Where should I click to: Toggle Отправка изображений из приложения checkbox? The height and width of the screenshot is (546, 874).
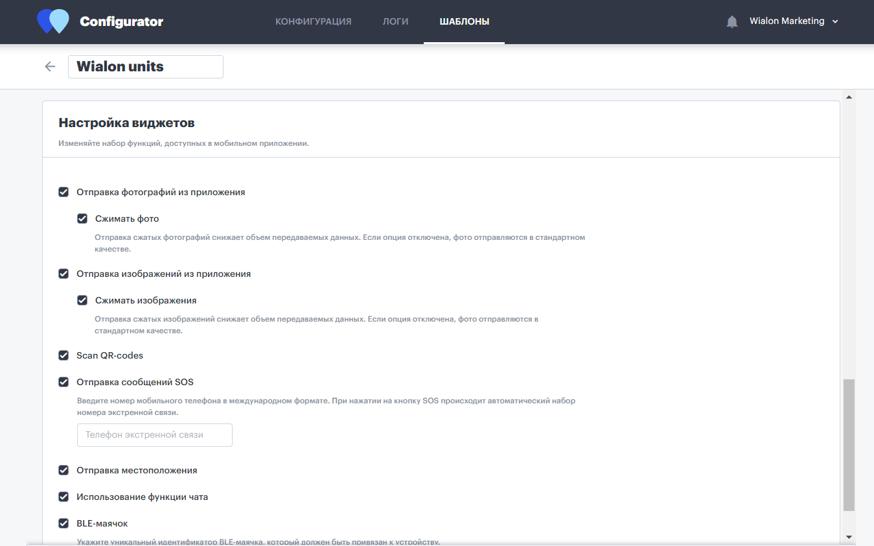click(63, 274)
